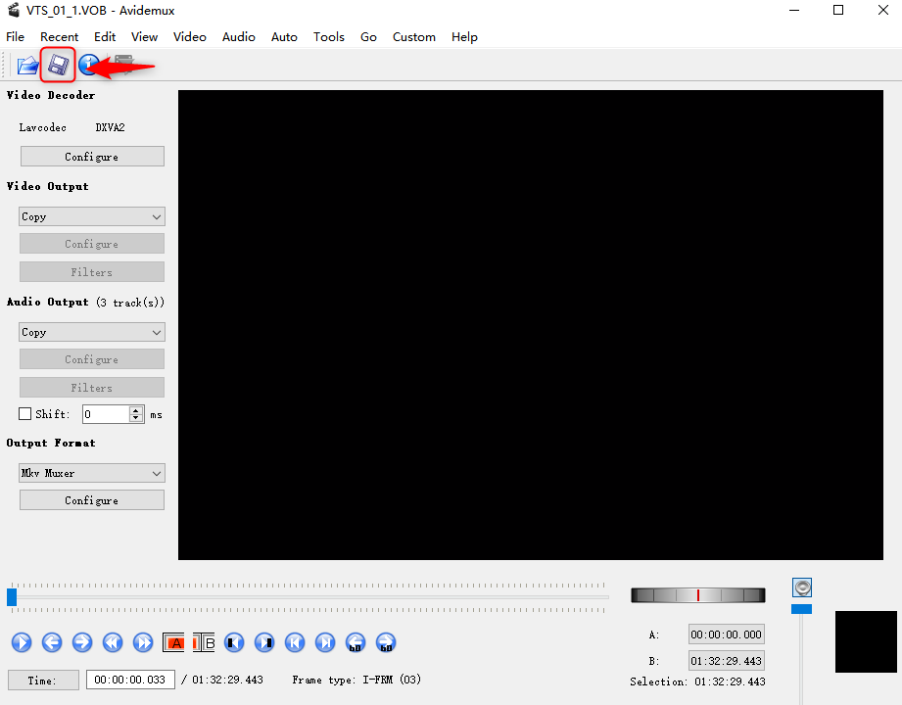This screenshot has width=902, height=705.
Task: Click the timeline navigation slider handle
Action: [x=12, y=596]
